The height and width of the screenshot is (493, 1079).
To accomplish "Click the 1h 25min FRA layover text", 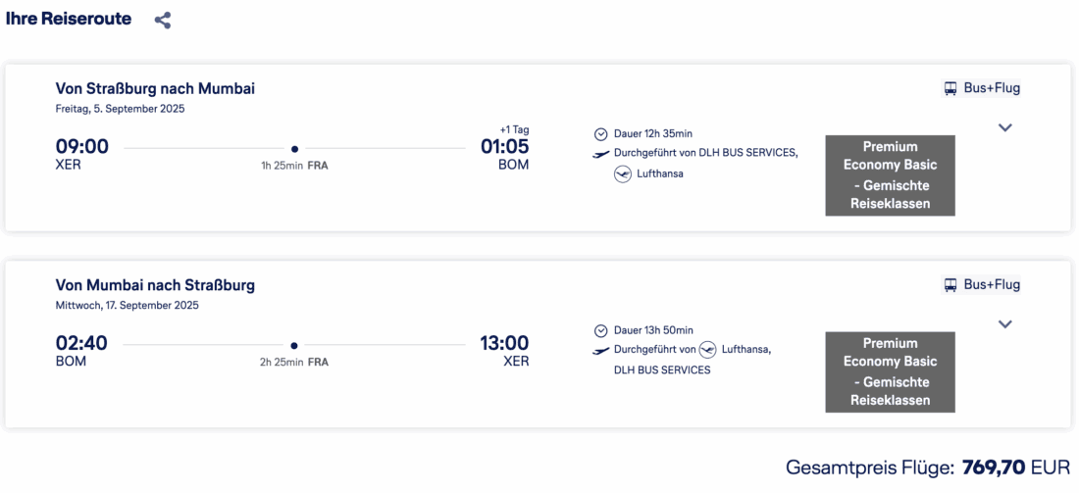I will [294, 166].
